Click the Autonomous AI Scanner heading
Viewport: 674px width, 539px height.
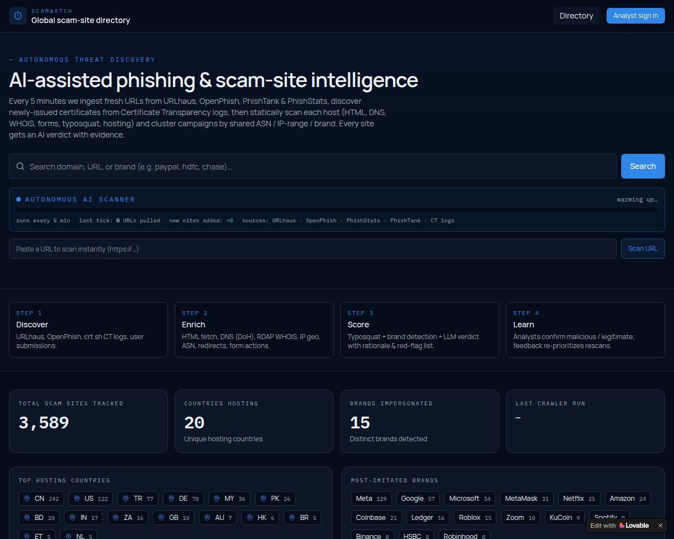[80, 199]
